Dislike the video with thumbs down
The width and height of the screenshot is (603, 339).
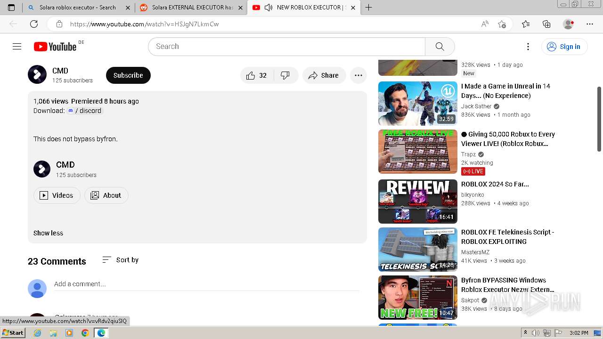(x=285, y=75)
